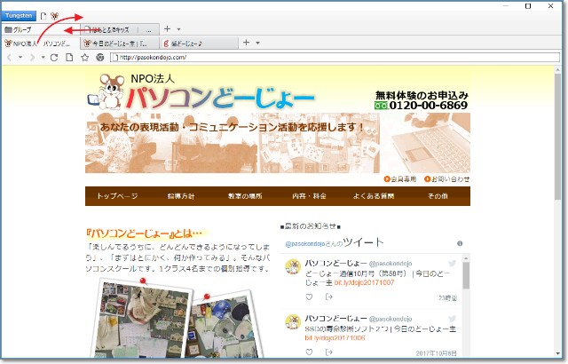Image resolution: width=568 pixels, height=364 pixels.
Task: Click the blank page icon beside reload
Action: tap(69, 57)
